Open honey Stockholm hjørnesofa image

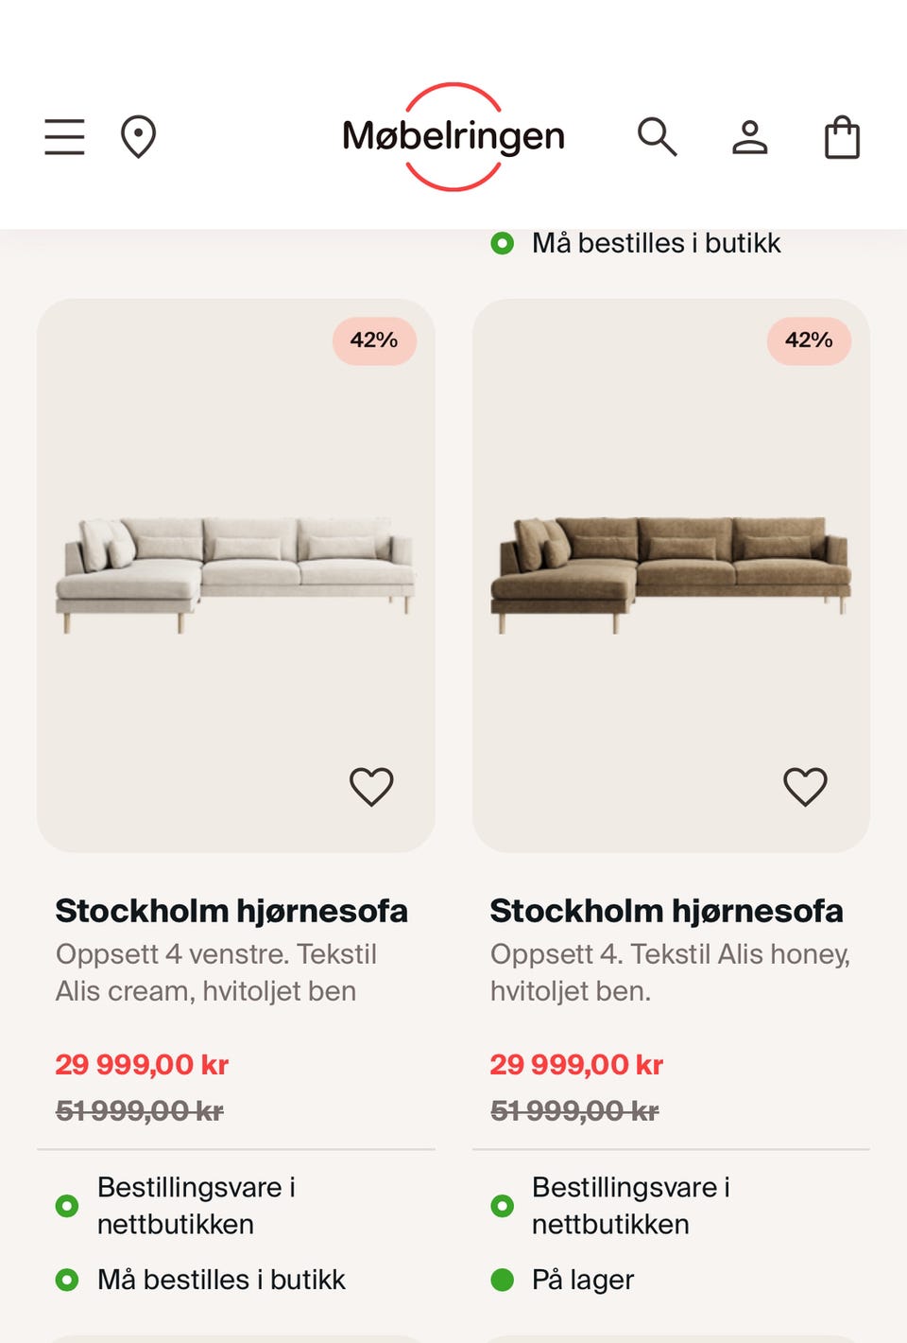point(670,574)
